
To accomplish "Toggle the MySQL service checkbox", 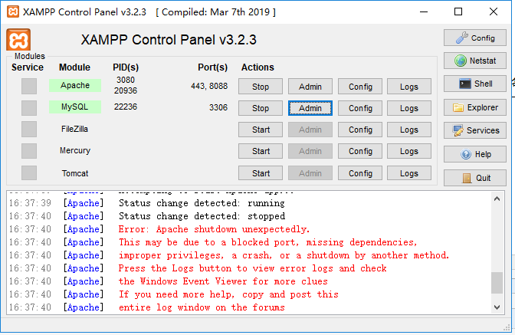I will point(29,108).
